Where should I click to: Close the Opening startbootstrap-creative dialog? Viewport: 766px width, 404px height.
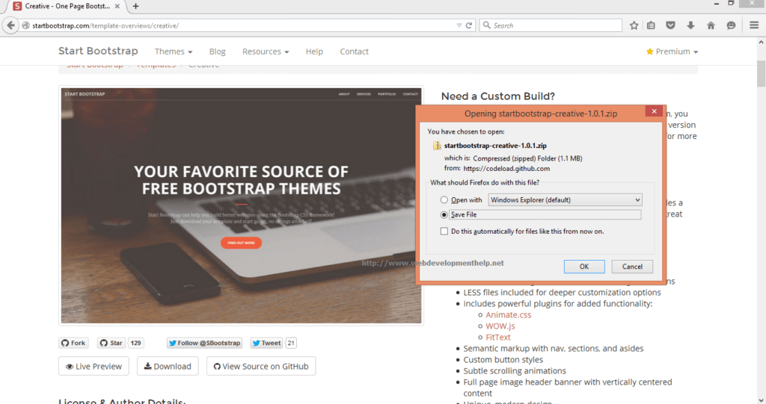pos(654,111)
